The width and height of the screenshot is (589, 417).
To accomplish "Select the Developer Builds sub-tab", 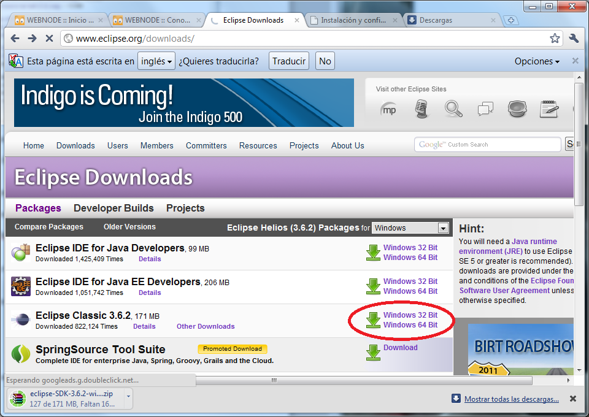I will (x=114, y=208).
